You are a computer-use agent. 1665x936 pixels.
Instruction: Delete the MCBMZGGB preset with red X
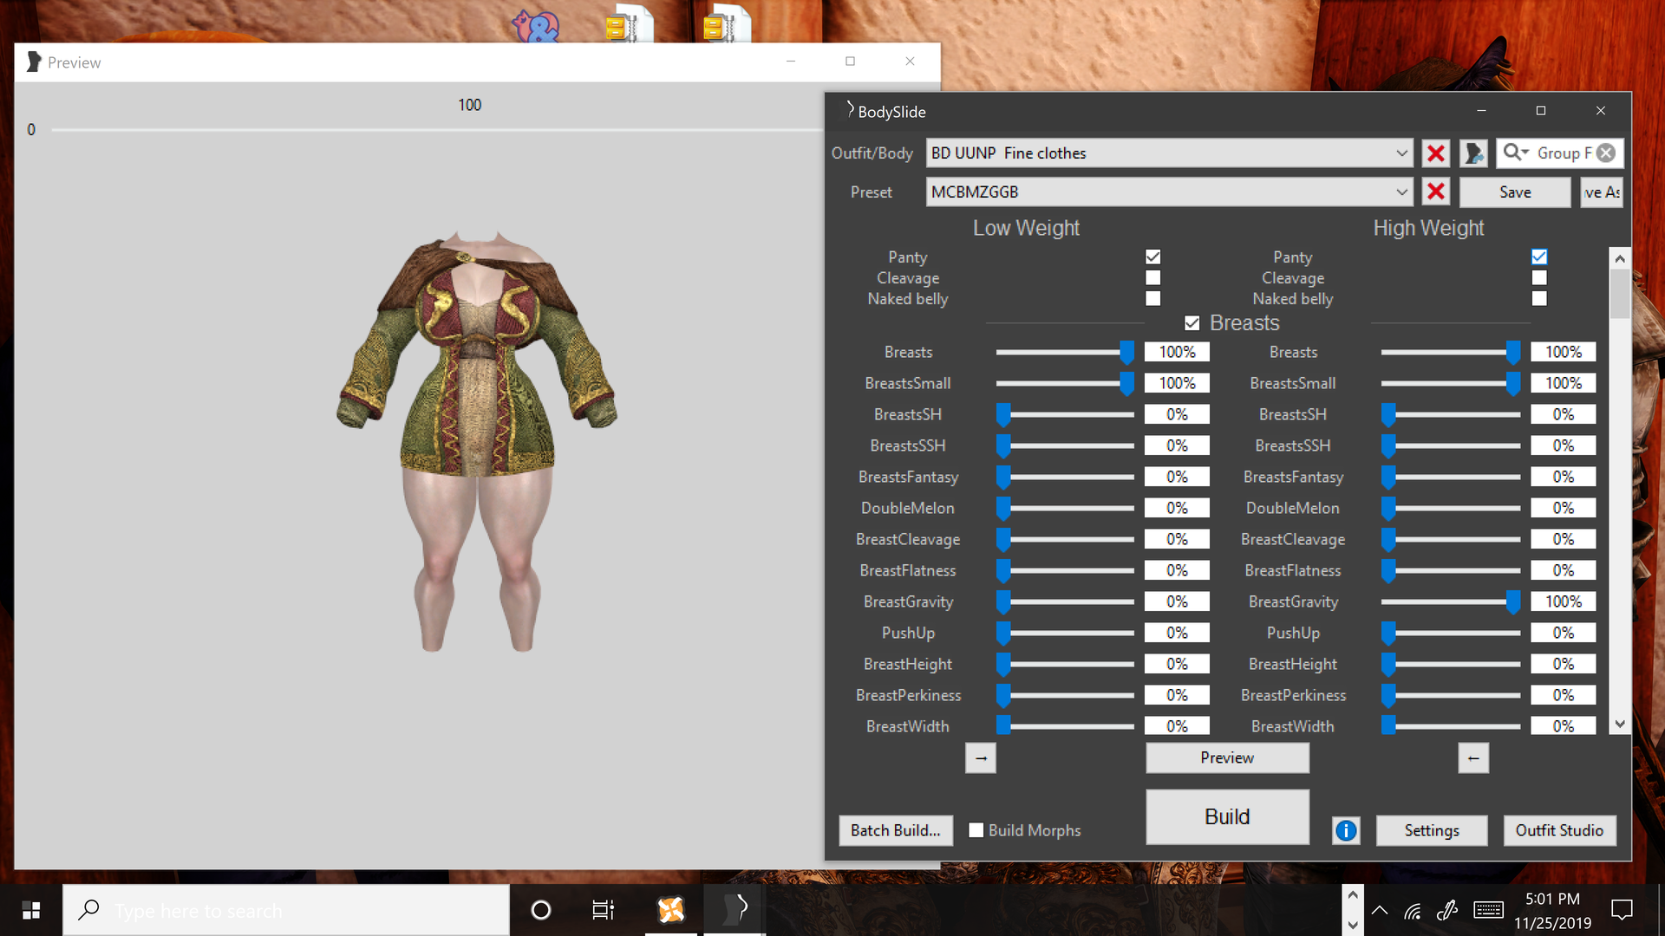(1436, 192)
